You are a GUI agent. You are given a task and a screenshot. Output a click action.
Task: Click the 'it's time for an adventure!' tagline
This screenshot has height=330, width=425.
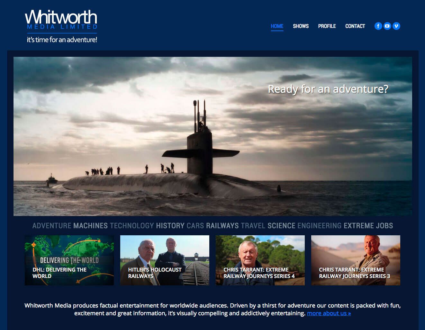click(62, 40)
